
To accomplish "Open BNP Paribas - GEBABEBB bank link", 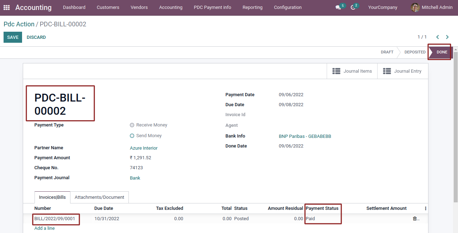I will [305, 136].
